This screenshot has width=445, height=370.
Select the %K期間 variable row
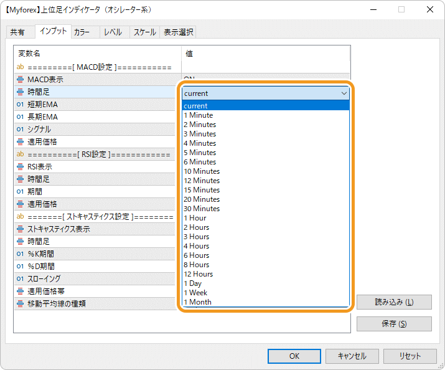95,254
